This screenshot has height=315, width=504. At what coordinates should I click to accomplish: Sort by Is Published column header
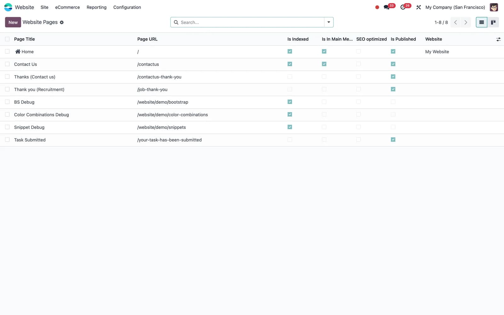coord(403,39)
